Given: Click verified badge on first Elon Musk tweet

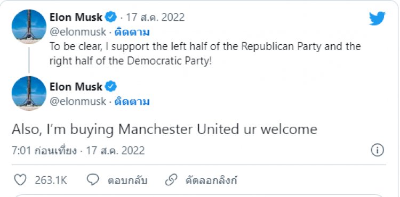Looking at the screenshot, I should [111, 18].
